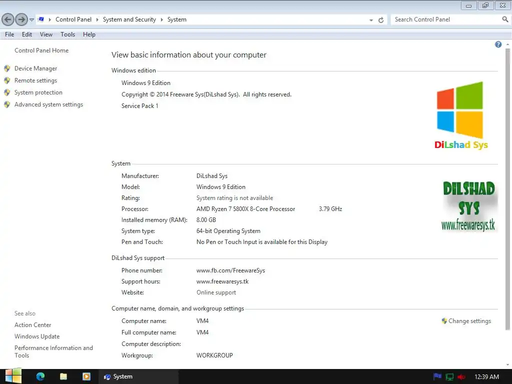Open the Tools menu
The height and width of the screenshot is (384, 512).
point(67,34)
